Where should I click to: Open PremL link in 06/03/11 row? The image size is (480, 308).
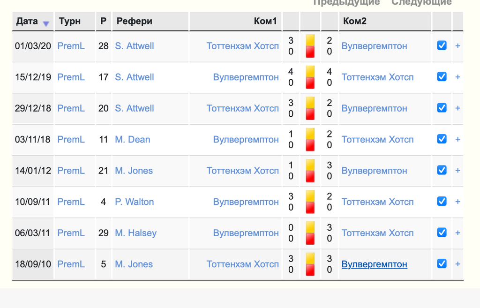tap(71, 233)
